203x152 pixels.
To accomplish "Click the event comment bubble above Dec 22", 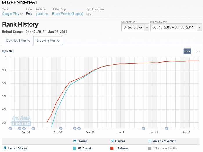I will coord(61,129).
